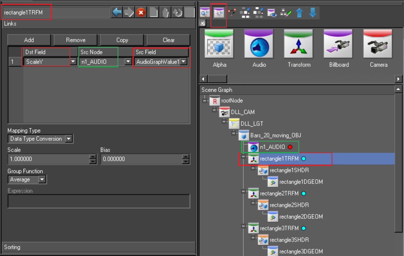Screen dimensions: 404x256
Task: Click the panel eye preview icon
Action: coord(272,13)
